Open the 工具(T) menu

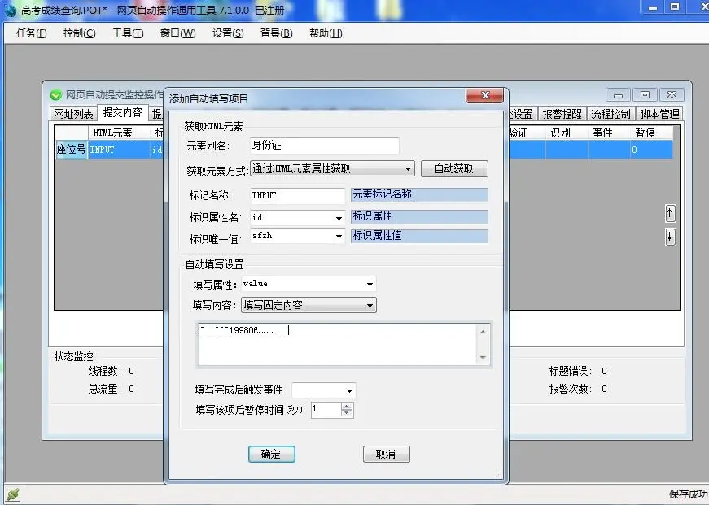click(128, 33)
